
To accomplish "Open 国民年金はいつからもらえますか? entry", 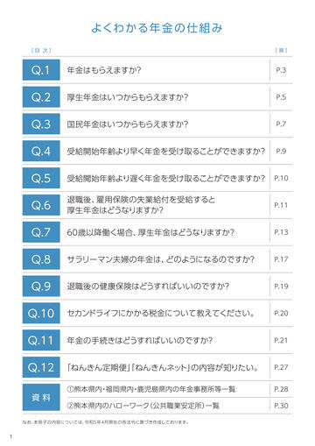I will pos(128,124).
